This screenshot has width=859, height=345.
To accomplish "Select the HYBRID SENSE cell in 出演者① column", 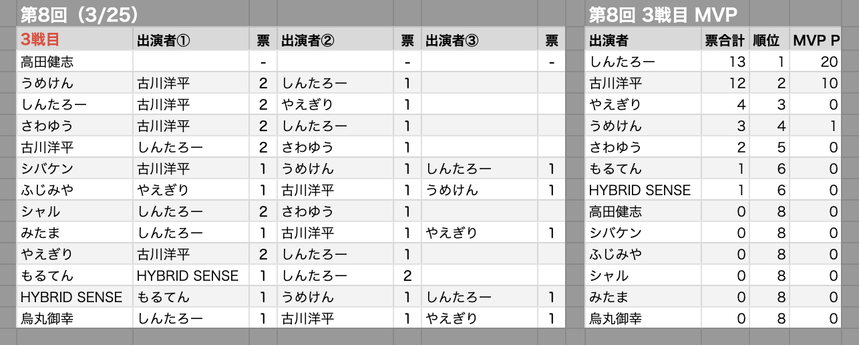I will pyautogui.click(x=191, y=275).
